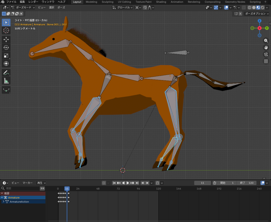The height and width of the screenshot is (222, 271).
Task: Open the ポーズモード mode dropdown
Action: coord(23,7)
